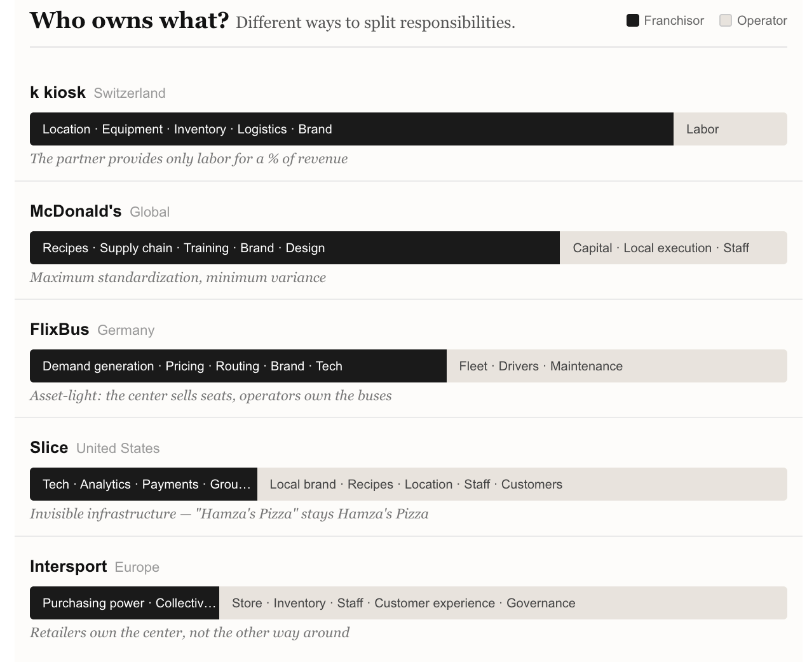Select FlixBus franchisor bar 'Demand generation · Pricing'
The height and width of the screenshot is (662, 807).
click(238, 366)
